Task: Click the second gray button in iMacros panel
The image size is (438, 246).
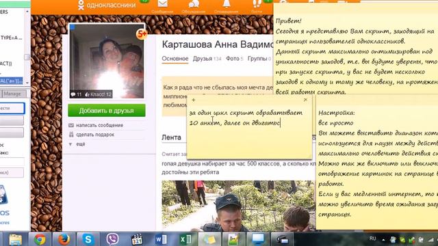Action: click(x=12, y=120)
